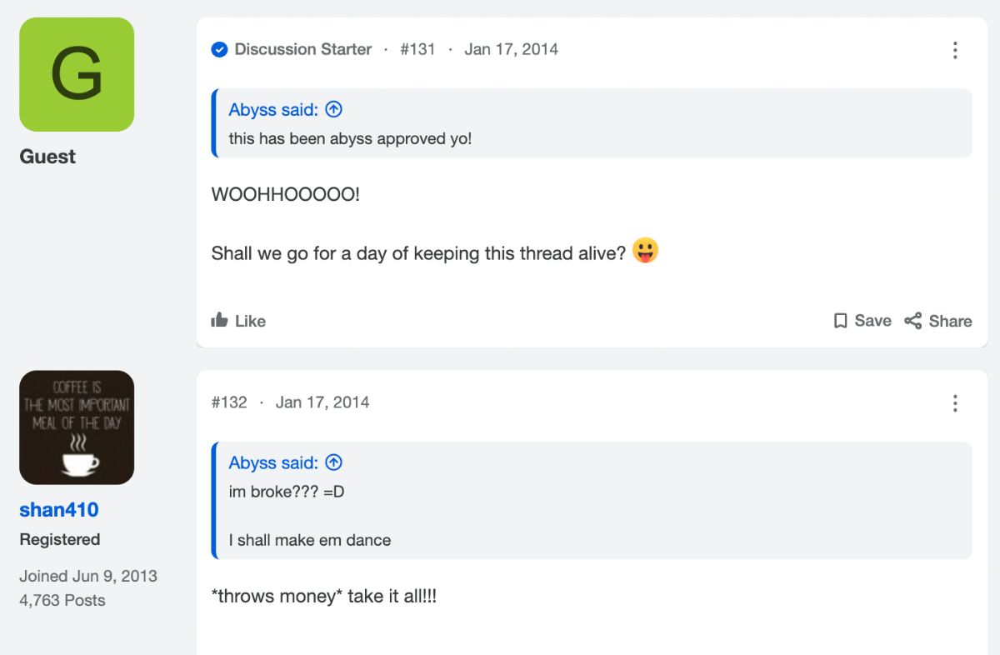Screen dimensions: 1000x655
Task: Click the blue verified Discussion Starter badge
Action: pos(220,50)
